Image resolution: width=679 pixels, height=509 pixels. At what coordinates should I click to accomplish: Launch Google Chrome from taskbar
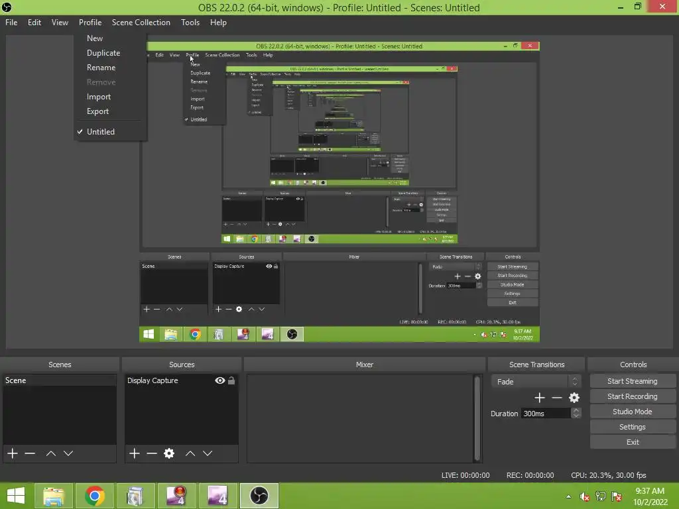pyautogui.click(x=95, y=496)
